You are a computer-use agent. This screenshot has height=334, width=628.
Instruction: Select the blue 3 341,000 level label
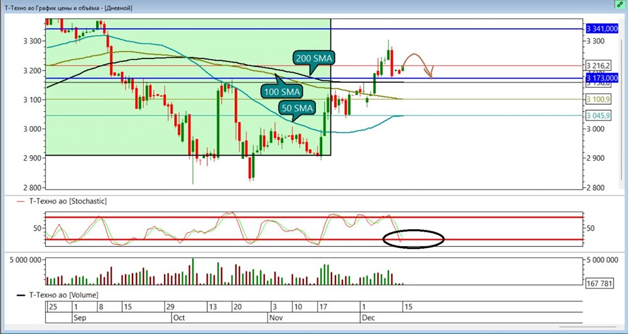pos(602,29)
